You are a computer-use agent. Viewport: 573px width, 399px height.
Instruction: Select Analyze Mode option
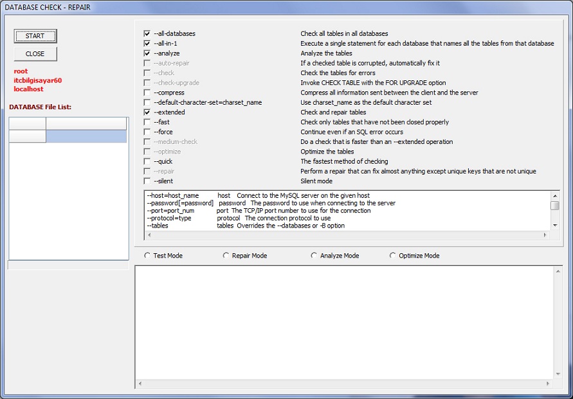314,256
